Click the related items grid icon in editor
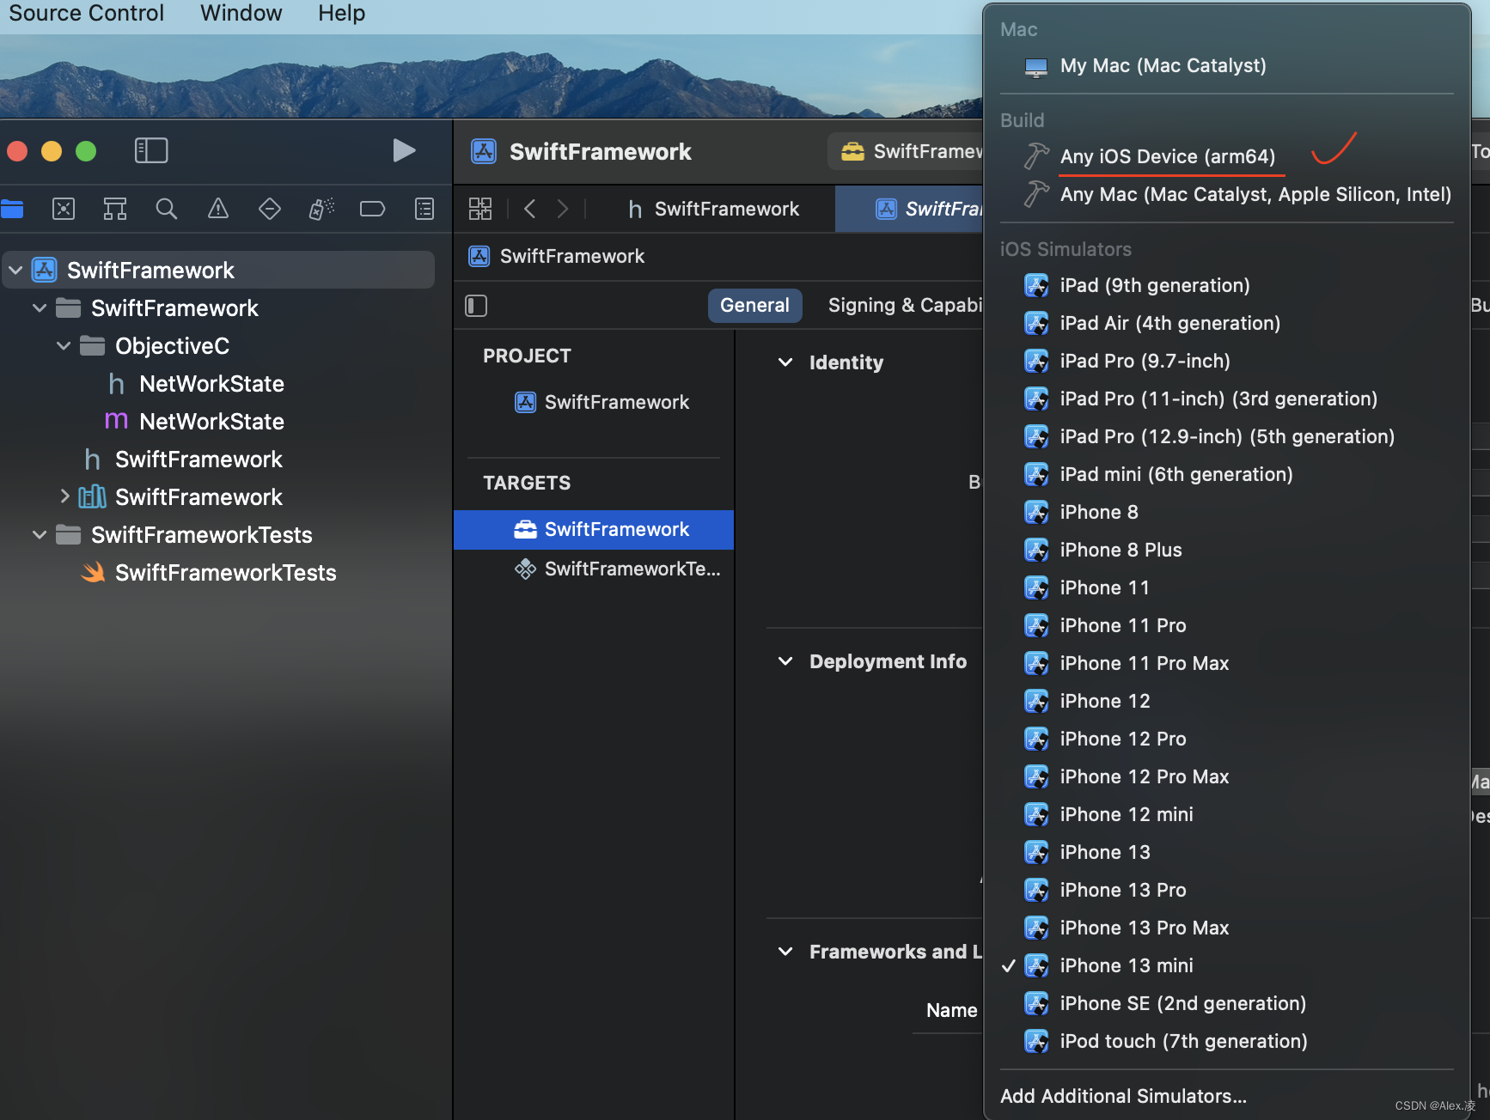The width and height of the screenshot is (1490, 1120). [480, 209]
